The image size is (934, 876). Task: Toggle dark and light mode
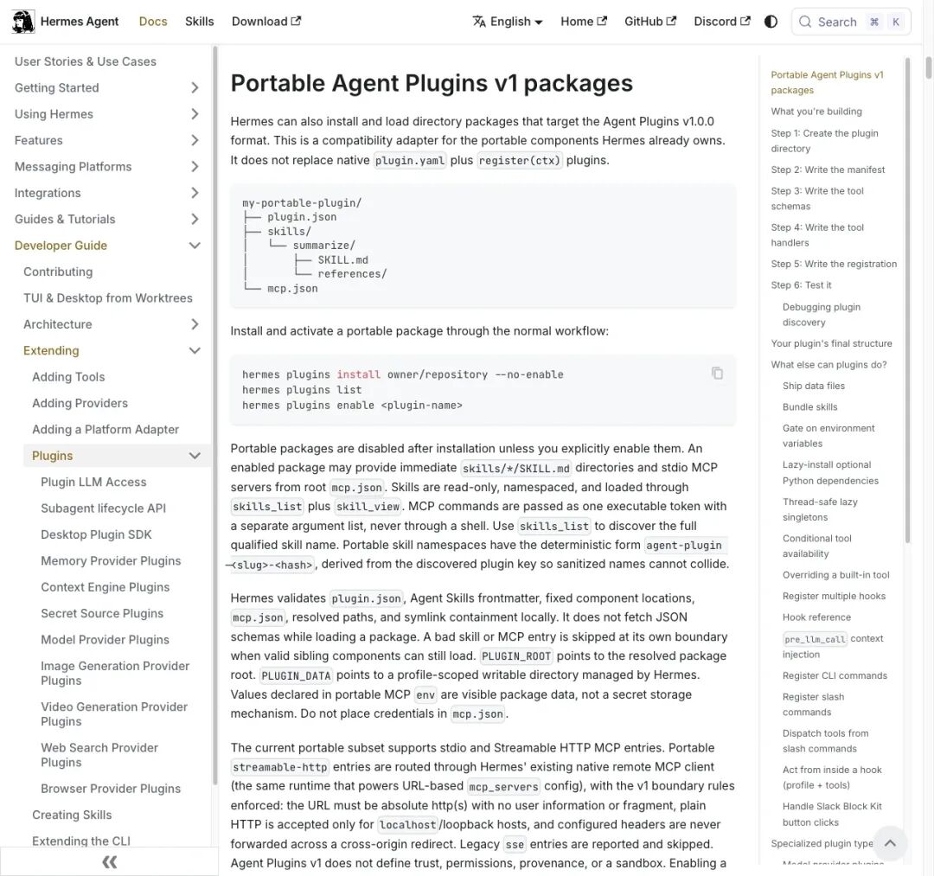point(771,22)
